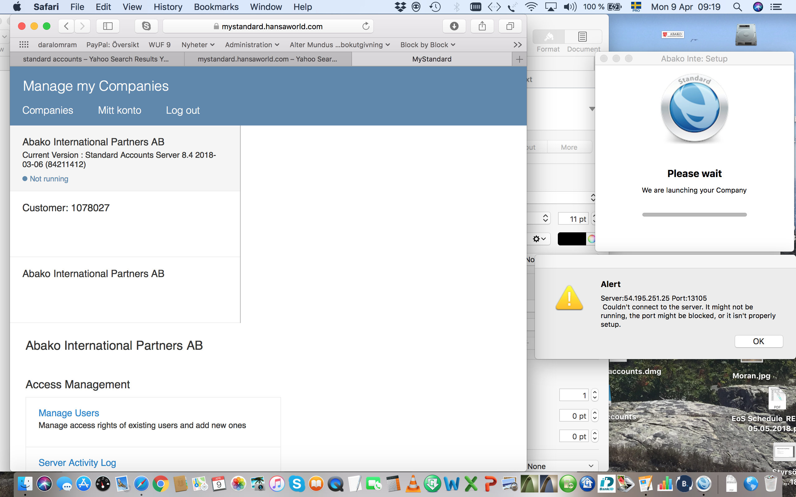
Task: Open the volume control in the menu bar
Action: coord(570,7)
